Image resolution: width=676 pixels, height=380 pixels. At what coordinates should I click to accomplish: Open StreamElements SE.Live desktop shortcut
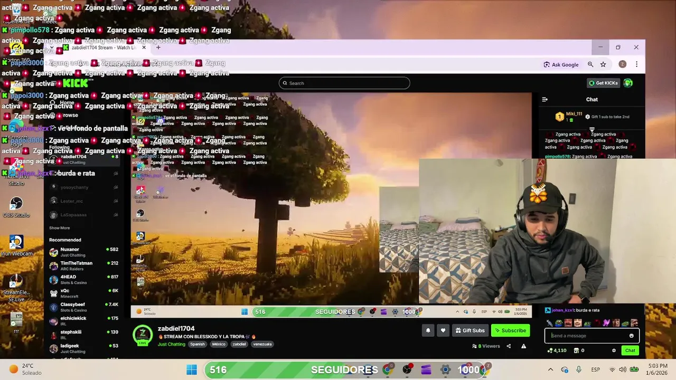pos(16,289)
